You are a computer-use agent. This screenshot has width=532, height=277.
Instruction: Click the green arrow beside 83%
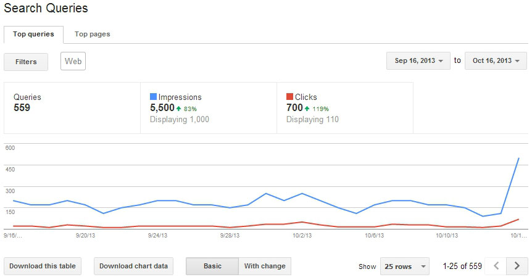(179, 109)
